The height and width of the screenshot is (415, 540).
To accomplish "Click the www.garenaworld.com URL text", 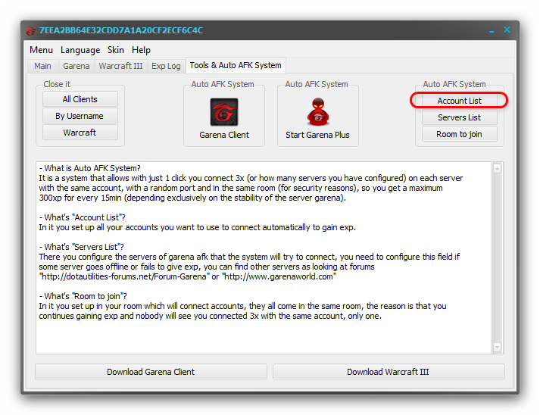I will pos(279,276).
